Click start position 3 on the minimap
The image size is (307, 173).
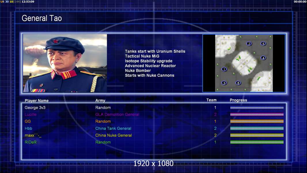(x=224, y=83)
